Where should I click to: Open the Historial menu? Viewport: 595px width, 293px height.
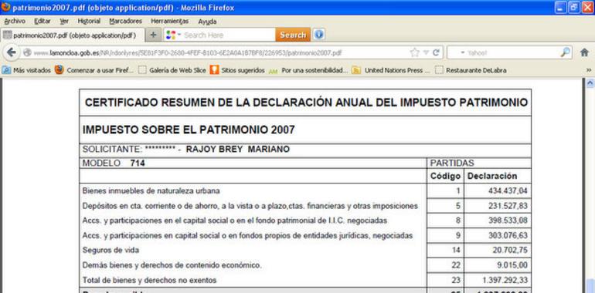coord(89,21)
